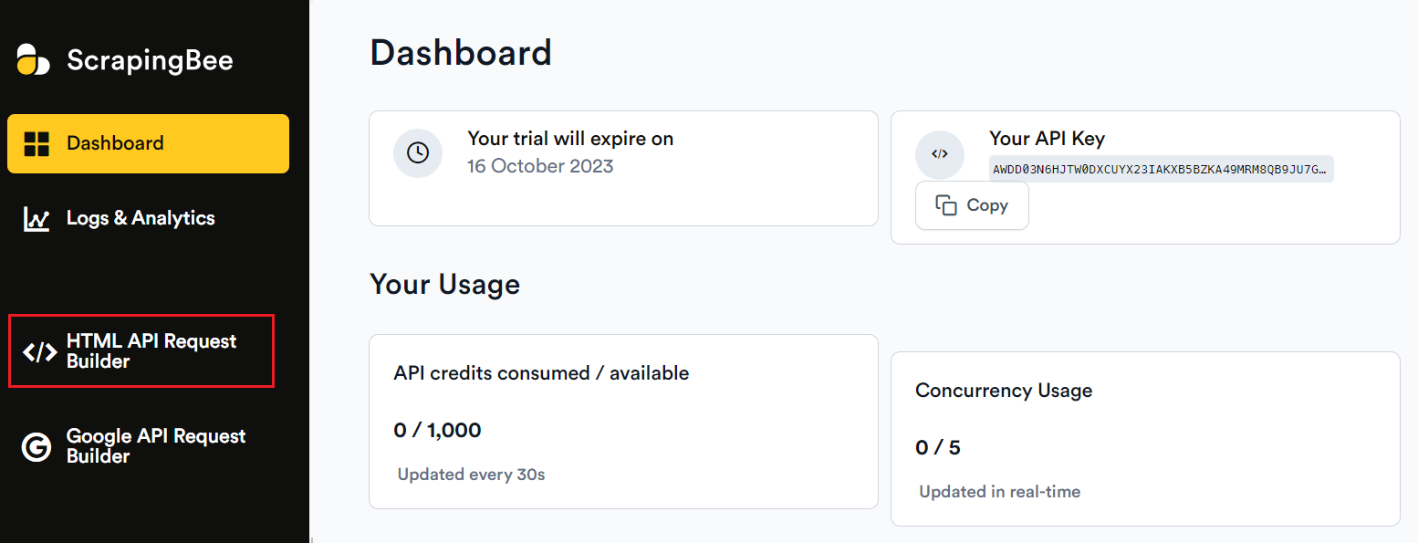
Task: Click the Logs & Analytics chart icon
Action: point(36,218)
